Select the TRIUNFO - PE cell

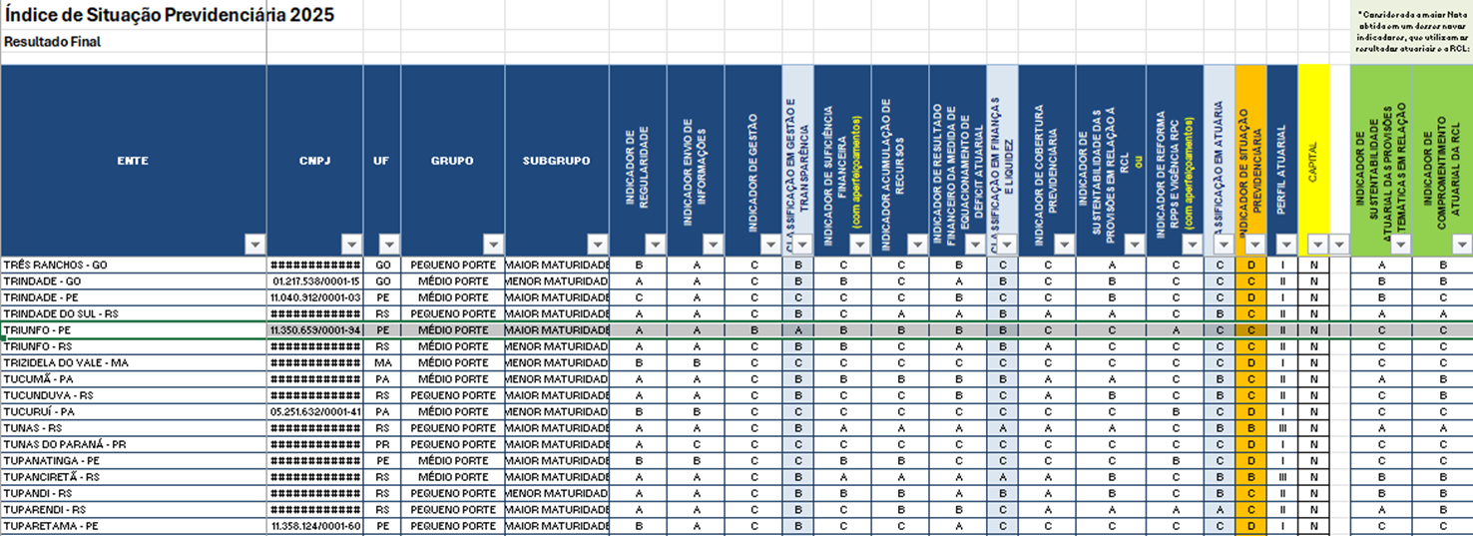tap(133, 329)
